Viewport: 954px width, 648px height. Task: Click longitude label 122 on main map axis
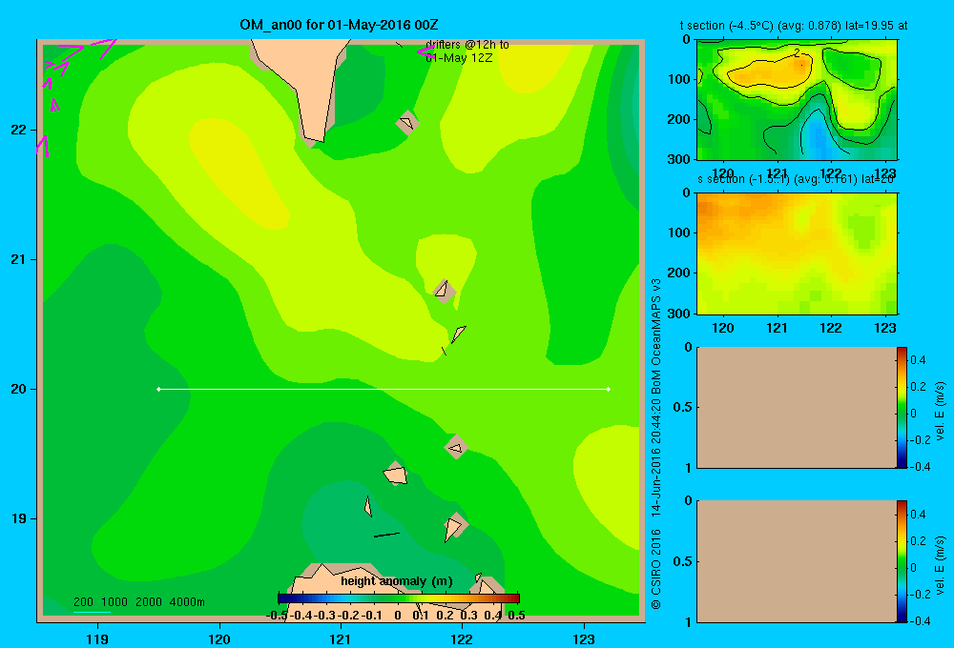point(462,638)
